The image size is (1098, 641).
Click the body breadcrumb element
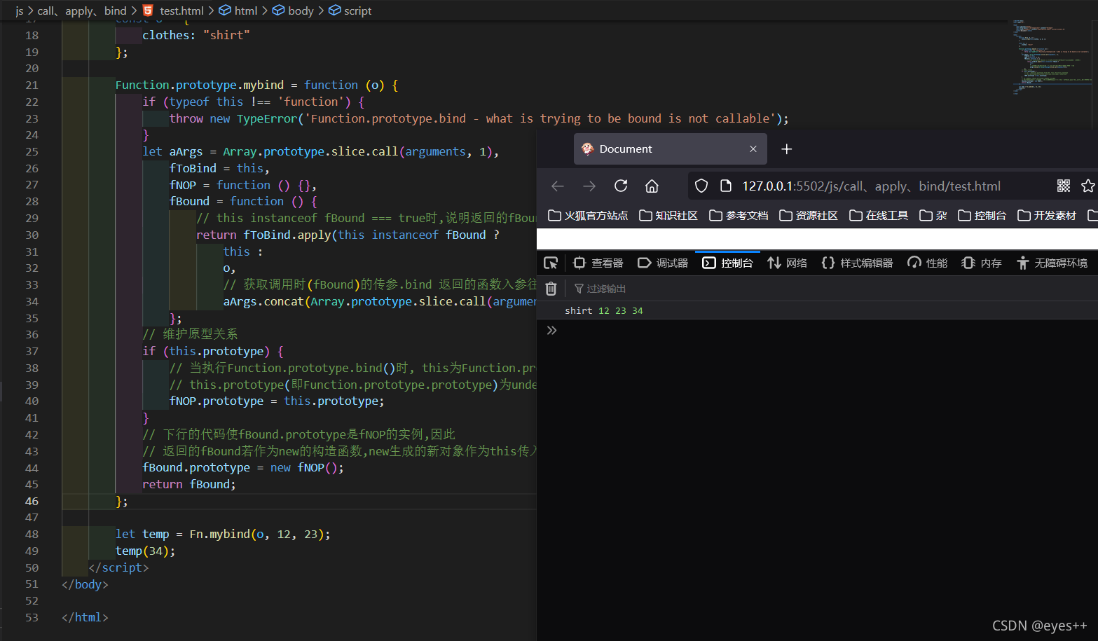pyautogui.click(x=294, y=11)
